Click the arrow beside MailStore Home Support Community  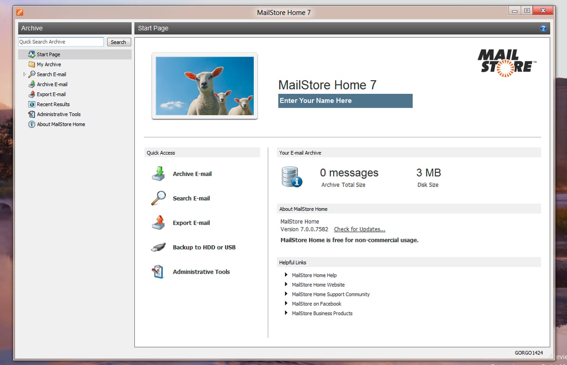286,294
